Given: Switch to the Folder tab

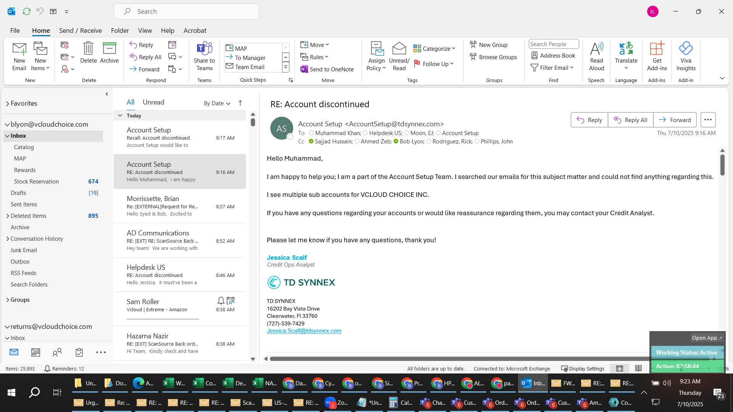Looking at the screenshot, I should coord(120,31).
